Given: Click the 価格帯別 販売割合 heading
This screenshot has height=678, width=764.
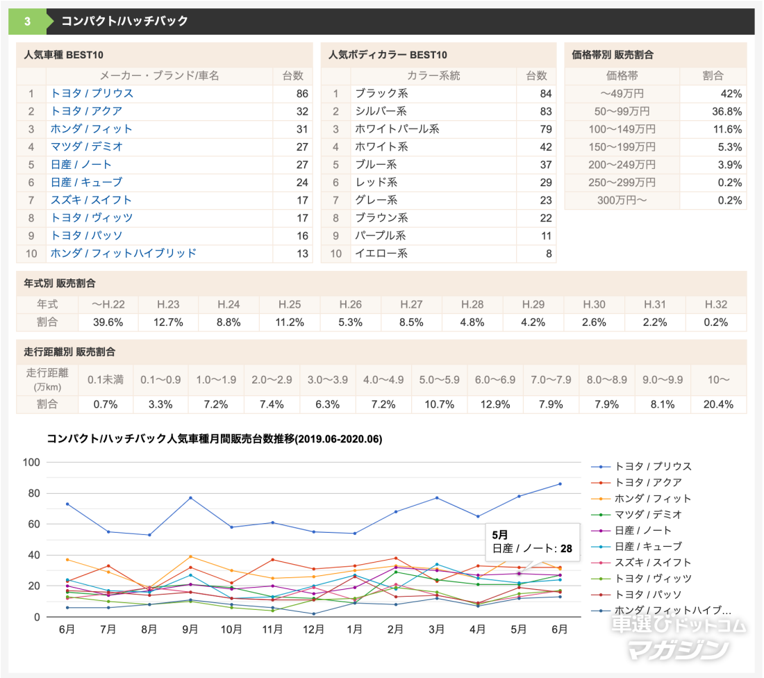Looking at the screenshot, I should tap(613, 55).
